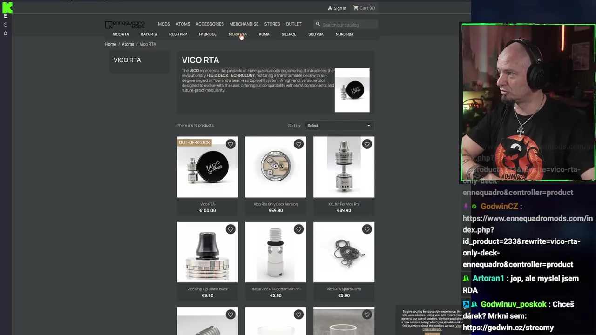The image size is (596, 335).
Task: Click €69.90 price text
Action: point(276,211)
